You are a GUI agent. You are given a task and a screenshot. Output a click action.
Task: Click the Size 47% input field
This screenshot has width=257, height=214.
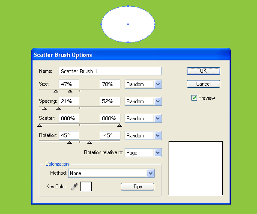(69, 84)
